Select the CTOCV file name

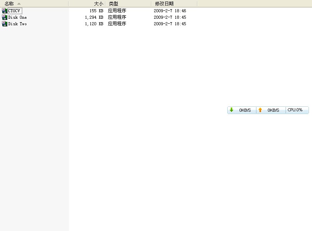[14, 11]
